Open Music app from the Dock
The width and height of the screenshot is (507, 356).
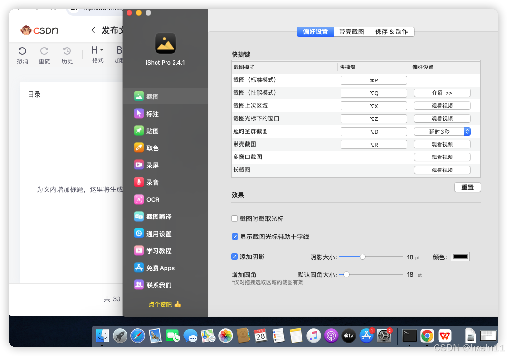(313, 336)
